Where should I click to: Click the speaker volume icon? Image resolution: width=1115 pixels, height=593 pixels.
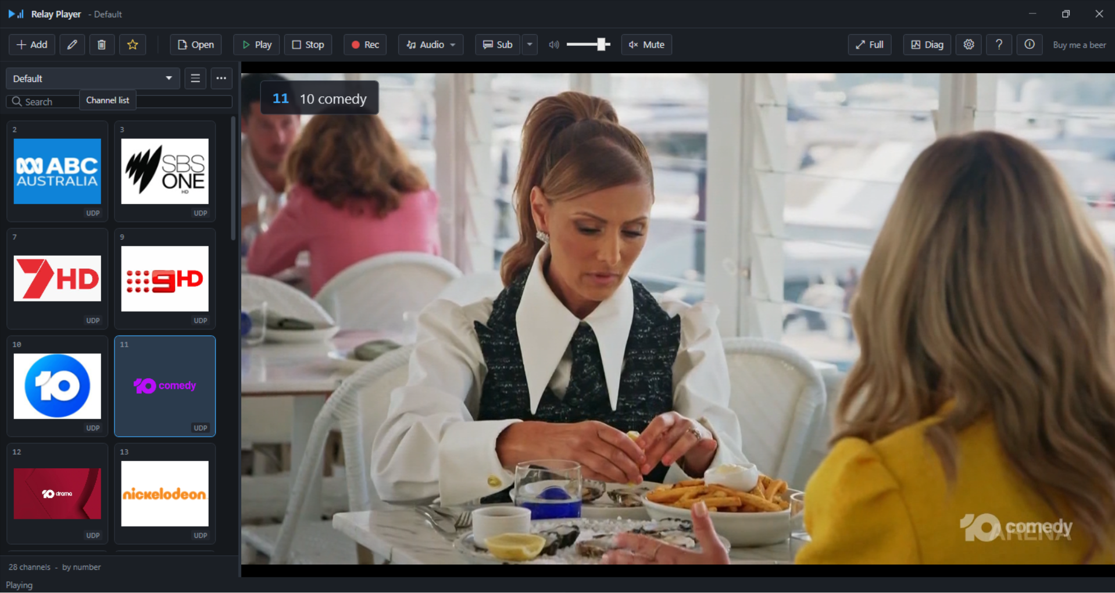pos(554,45)
